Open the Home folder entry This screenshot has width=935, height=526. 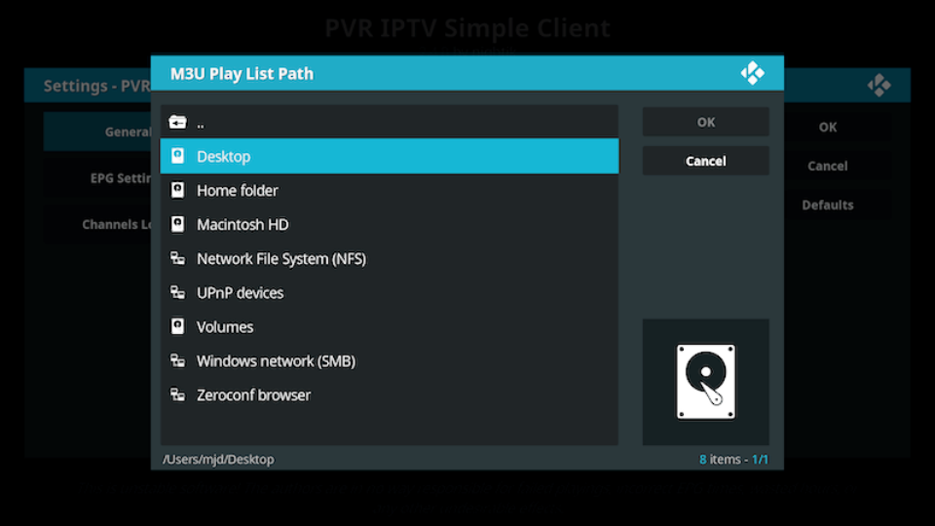point(237,191)
